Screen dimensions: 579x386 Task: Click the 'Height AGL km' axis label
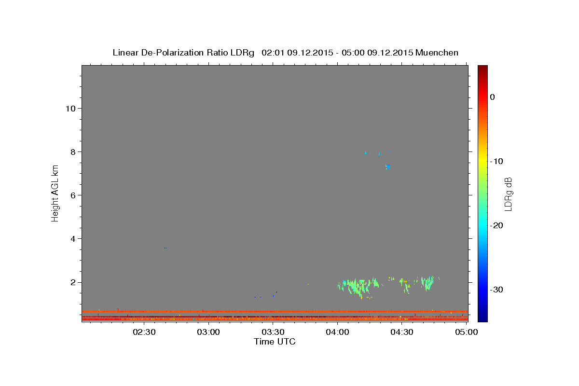click(x=55, y=193)
